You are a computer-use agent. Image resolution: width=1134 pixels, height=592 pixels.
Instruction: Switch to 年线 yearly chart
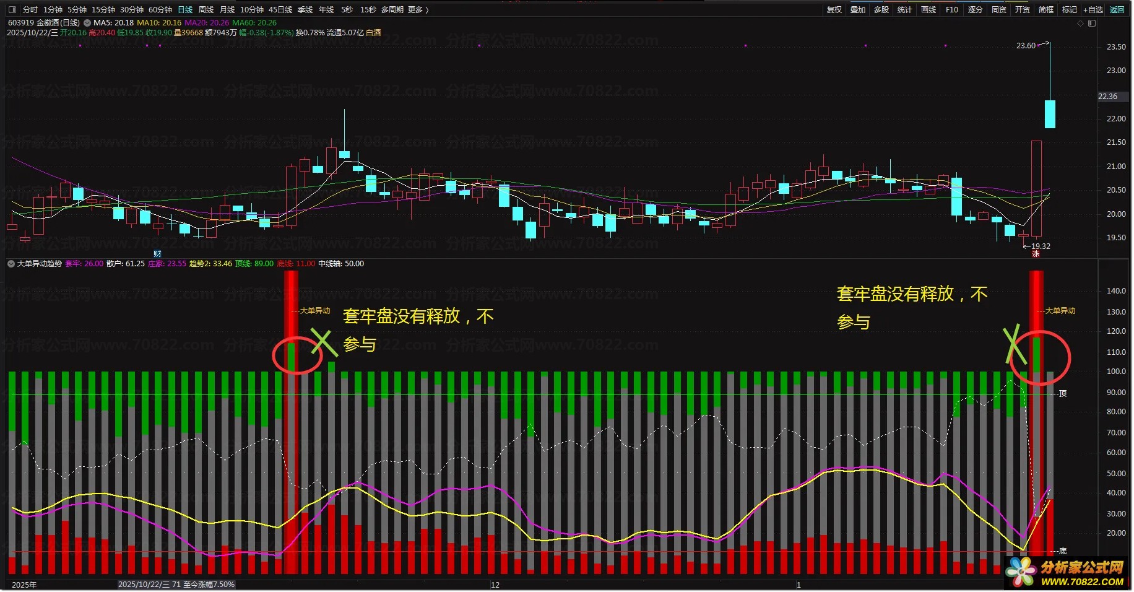pyautogui.click(x=326, y=10)
